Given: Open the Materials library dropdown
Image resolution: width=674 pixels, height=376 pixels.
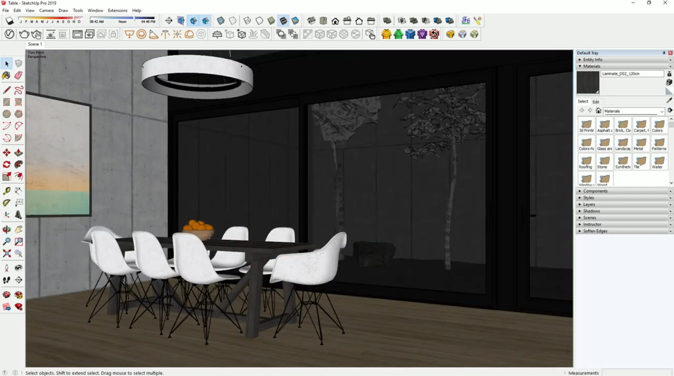Looking at the screenshot, I should click(x=662, y=111).
